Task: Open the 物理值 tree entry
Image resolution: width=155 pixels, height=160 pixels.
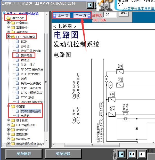Action: point(25,60)
